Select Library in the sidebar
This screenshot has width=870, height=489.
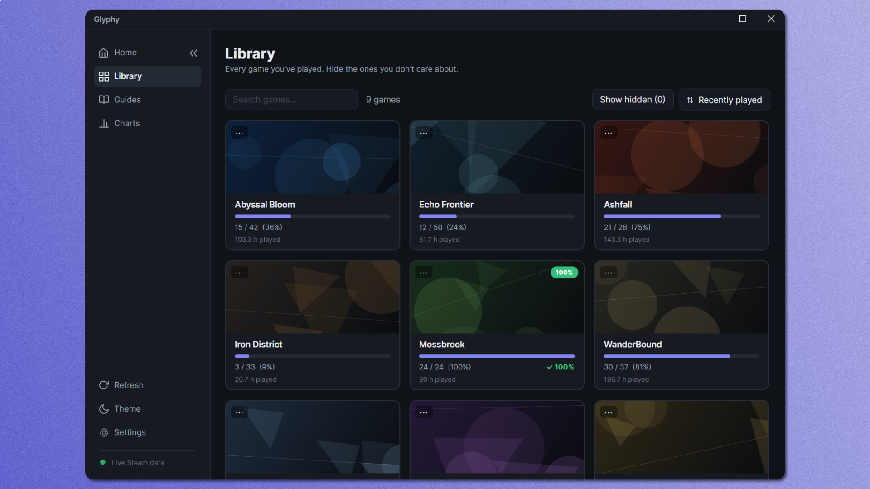(147, 77)
